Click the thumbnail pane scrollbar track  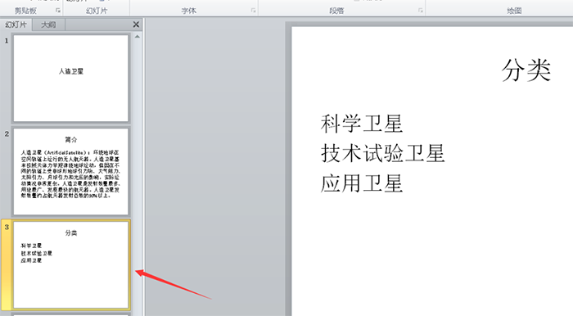click(137, 175)
